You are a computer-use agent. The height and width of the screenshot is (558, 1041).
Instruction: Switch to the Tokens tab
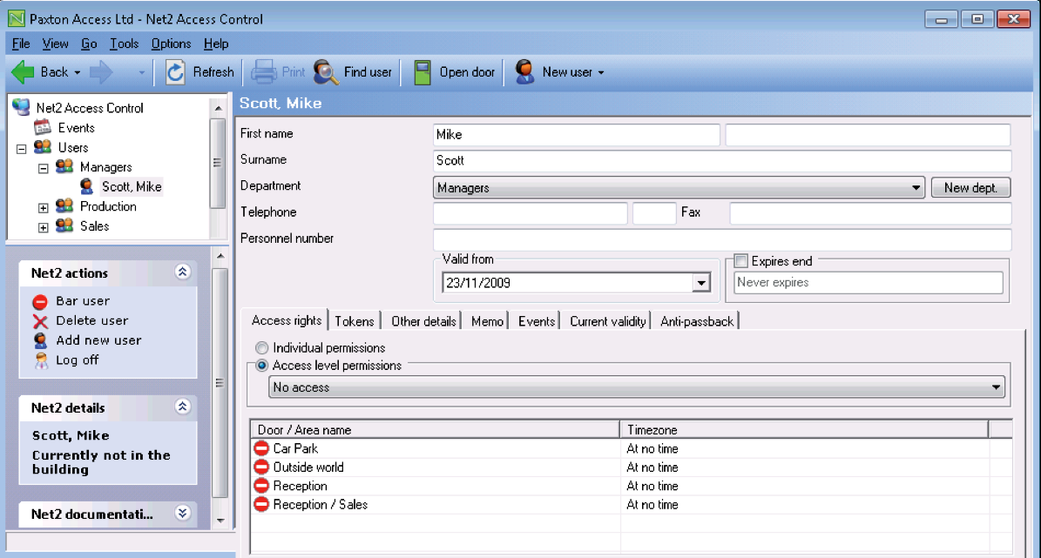point(355,320)
